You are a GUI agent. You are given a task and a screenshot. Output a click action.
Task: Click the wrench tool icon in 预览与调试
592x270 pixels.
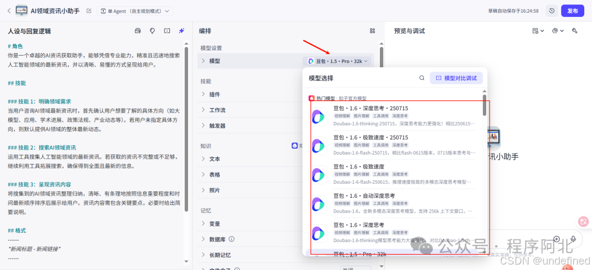(575, 31)
